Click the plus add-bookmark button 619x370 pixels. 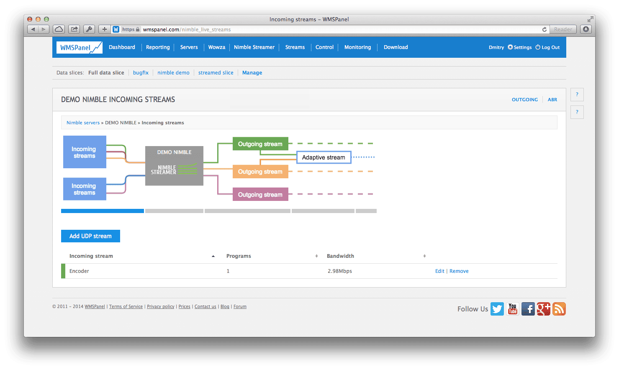(105, 29)
